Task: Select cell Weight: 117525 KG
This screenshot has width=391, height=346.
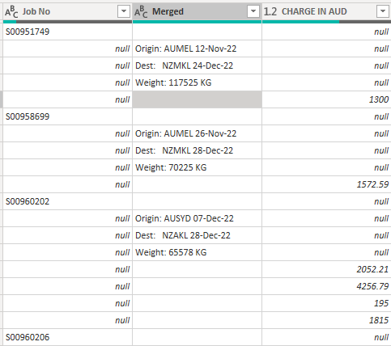Action: pyautogui.click(x=197, y=82)
